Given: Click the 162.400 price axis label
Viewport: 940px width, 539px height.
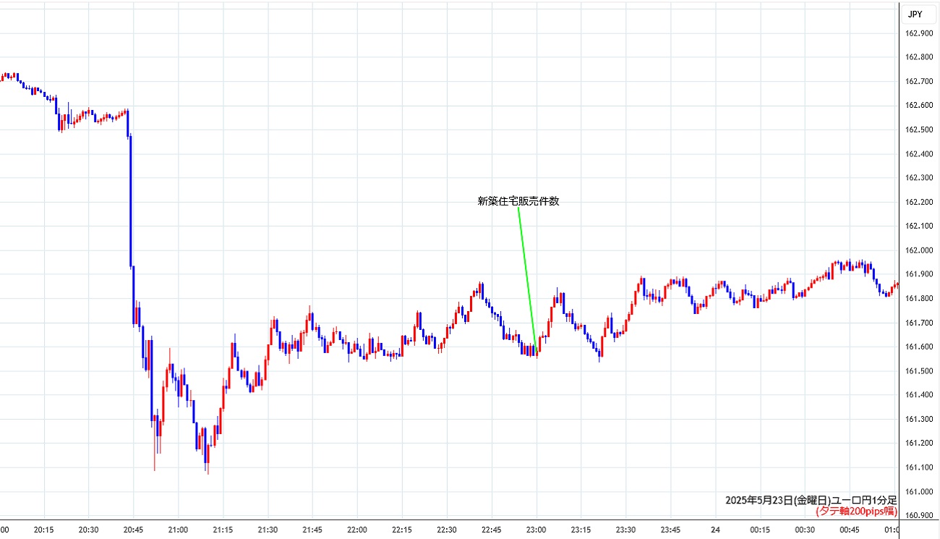Looking at the screenshot, I should tap(918, 153).
